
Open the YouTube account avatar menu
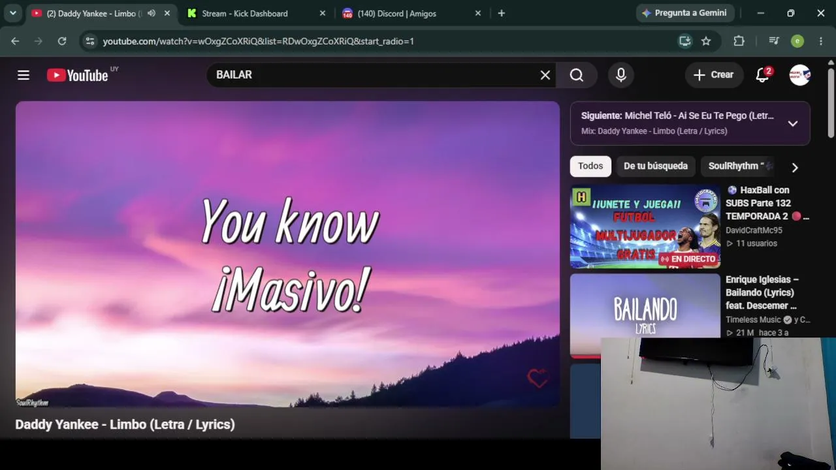coord(800,75)
